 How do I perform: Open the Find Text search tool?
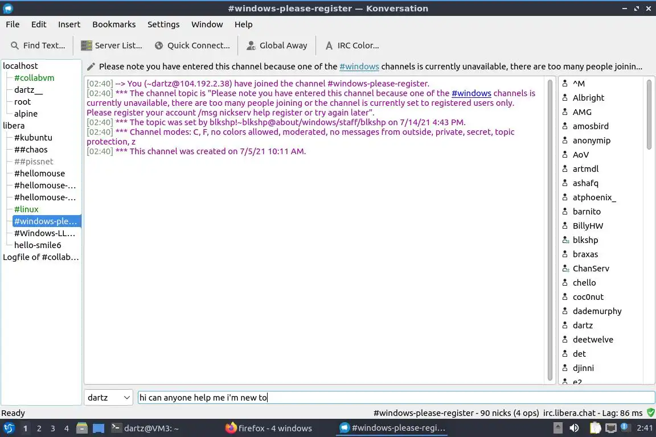coord(38,46)
